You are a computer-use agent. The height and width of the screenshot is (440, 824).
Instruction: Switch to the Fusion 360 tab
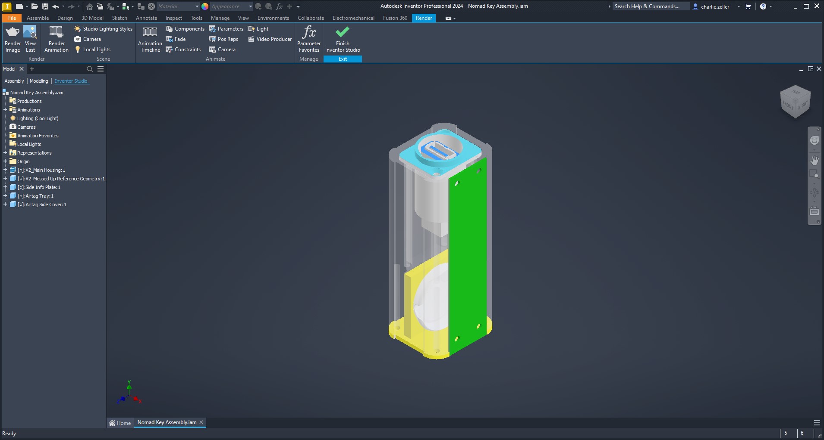tap(395, 18)
